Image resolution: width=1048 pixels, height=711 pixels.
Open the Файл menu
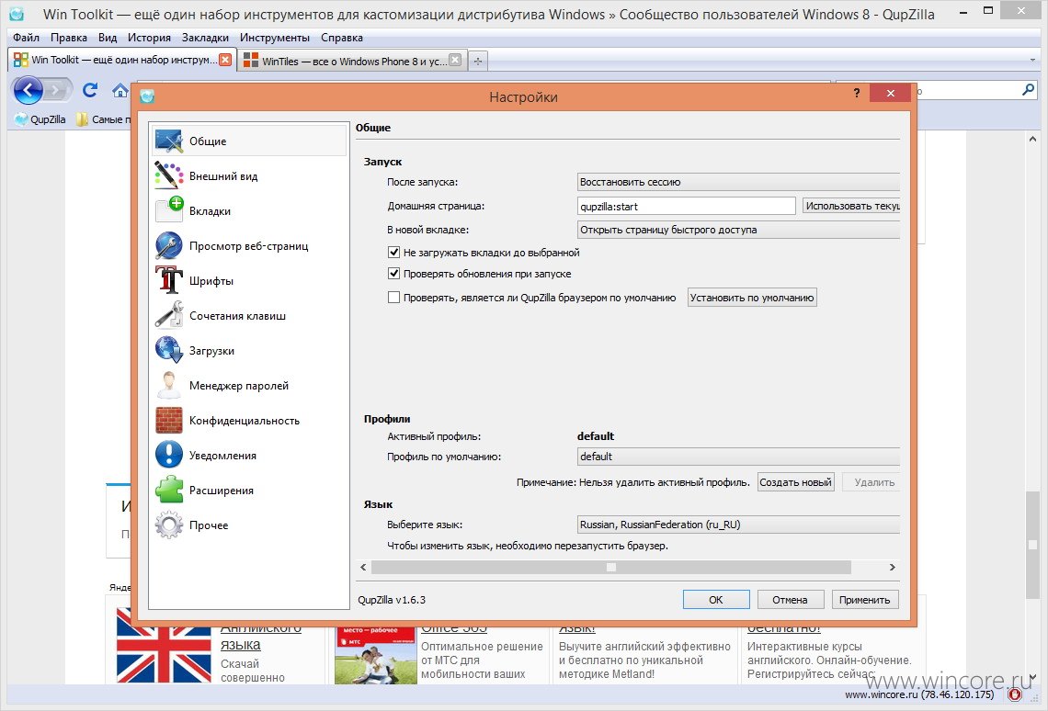tap(26, 38)
